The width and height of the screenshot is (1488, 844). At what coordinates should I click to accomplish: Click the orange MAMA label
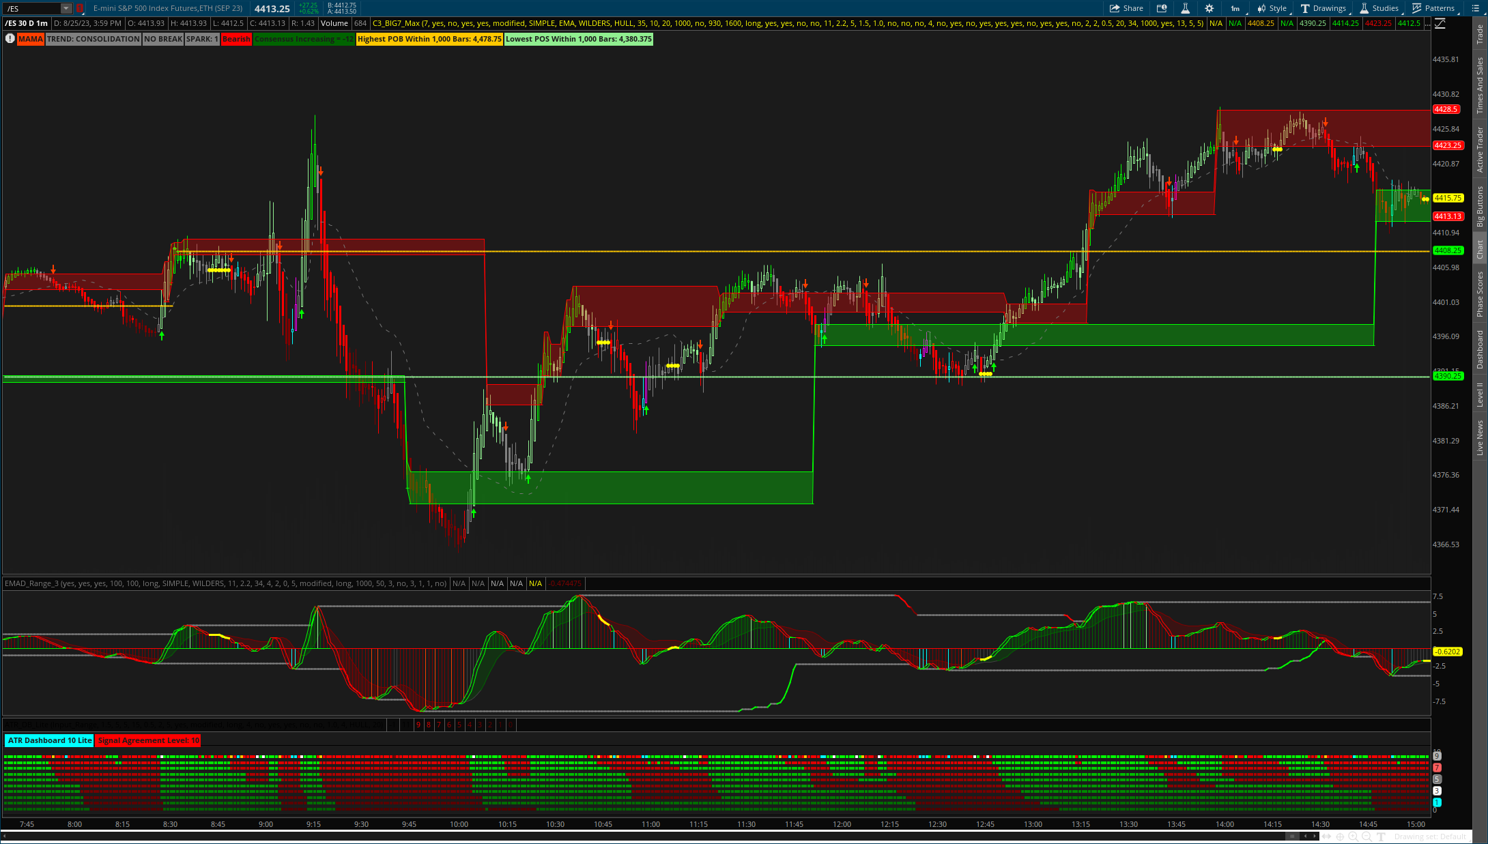tap(31, 39)
